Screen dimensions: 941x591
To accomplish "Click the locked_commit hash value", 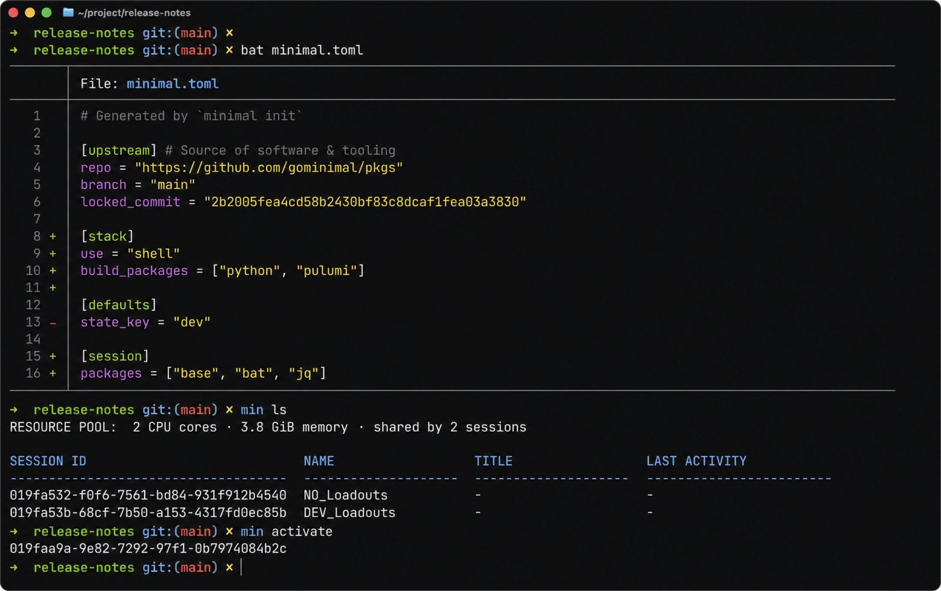I will [x=365, y=202].
